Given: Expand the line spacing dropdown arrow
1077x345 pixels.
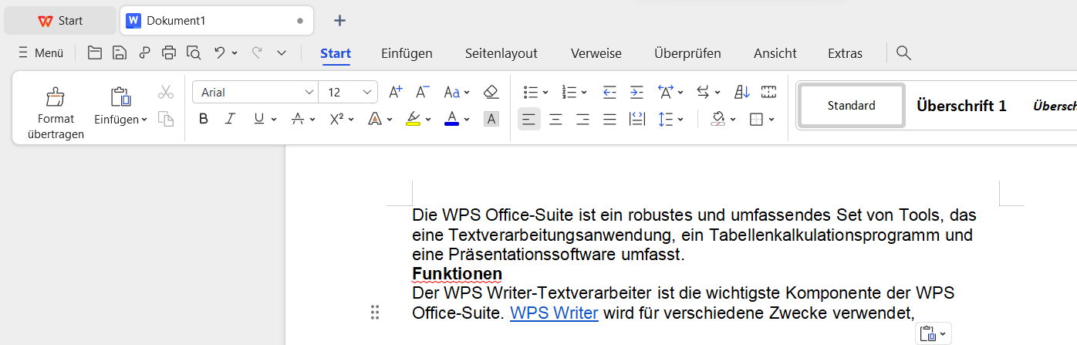Looking at the screenshot, I should coord(680,120).
